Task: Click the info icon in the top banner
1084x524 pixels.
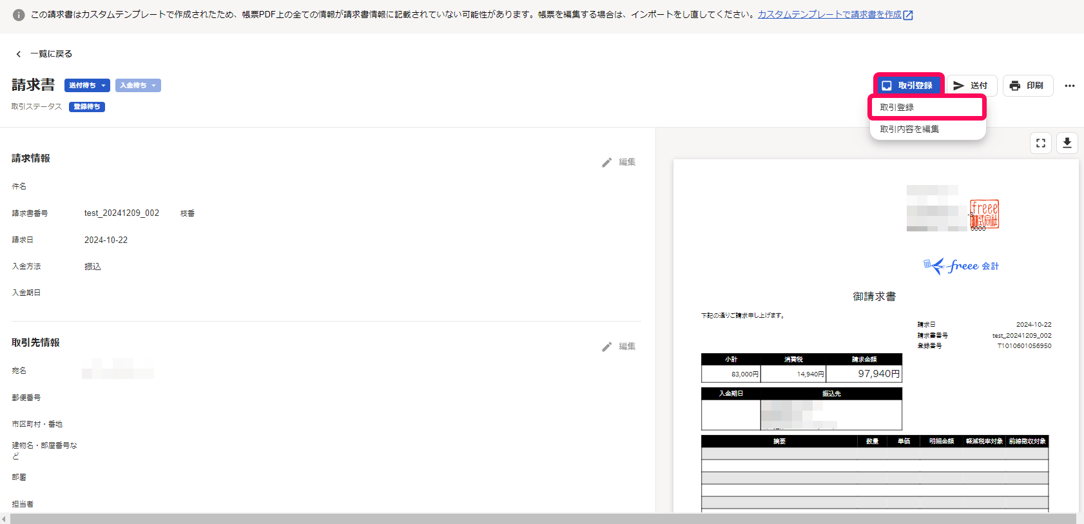Action: (x=19, y=15)
